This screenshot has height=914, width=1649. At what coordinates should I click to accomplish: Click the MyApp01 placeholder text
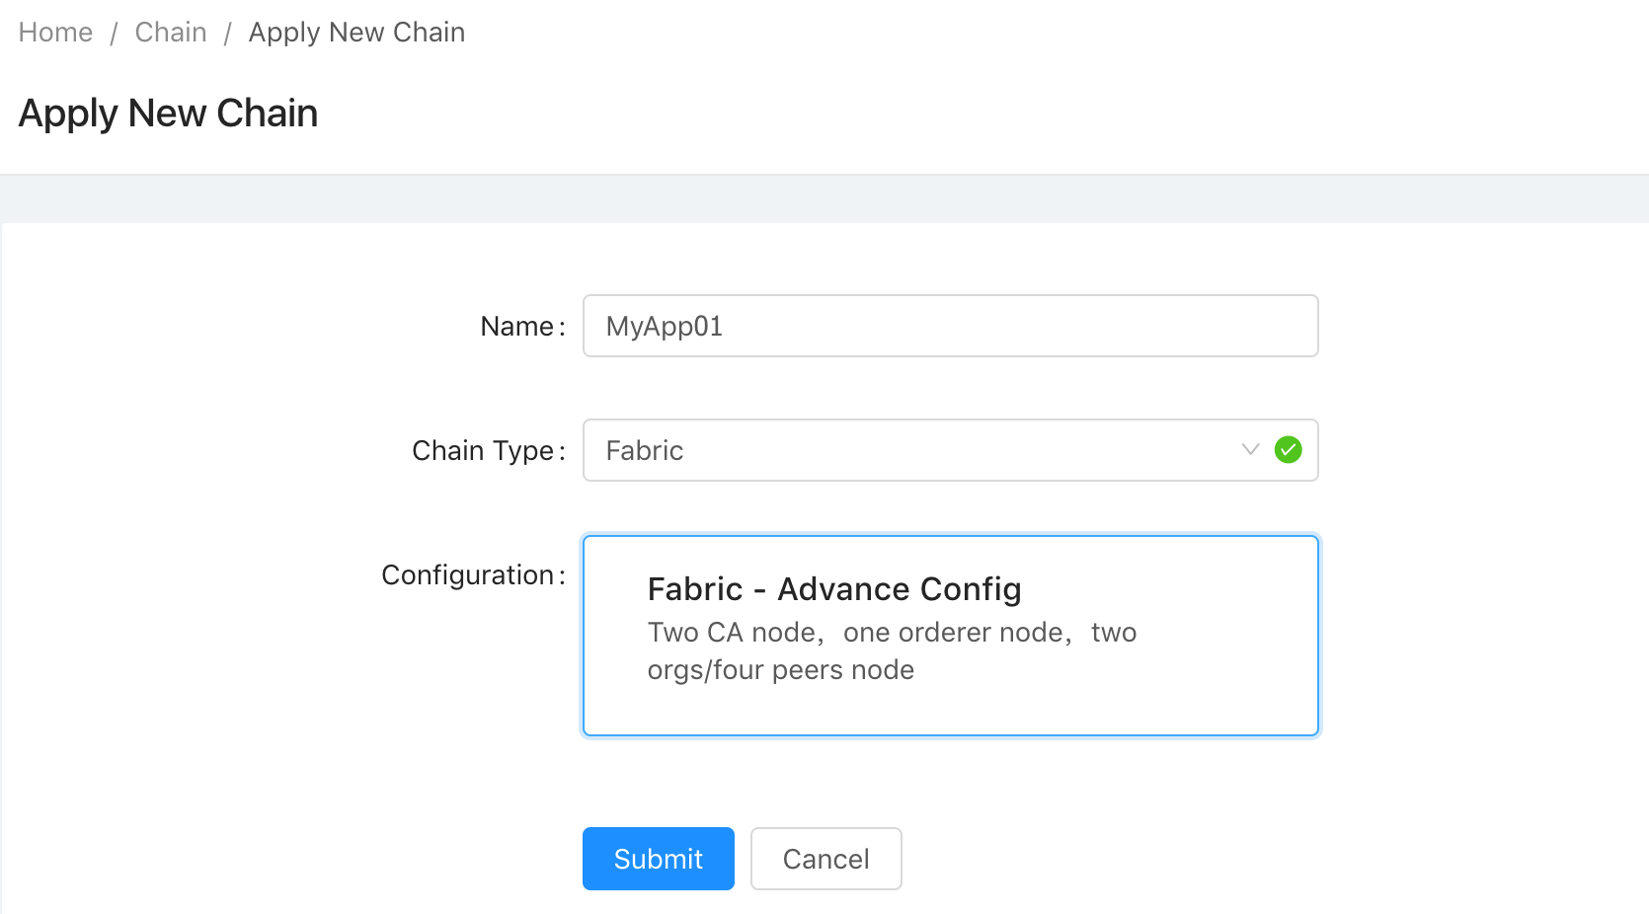click(x=665, y=327)
